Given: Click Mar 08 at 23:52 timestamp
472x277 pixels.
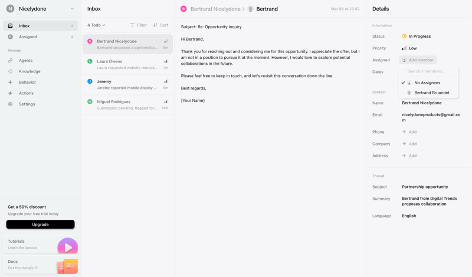Looking at the screenshot, I should (345, 9).
